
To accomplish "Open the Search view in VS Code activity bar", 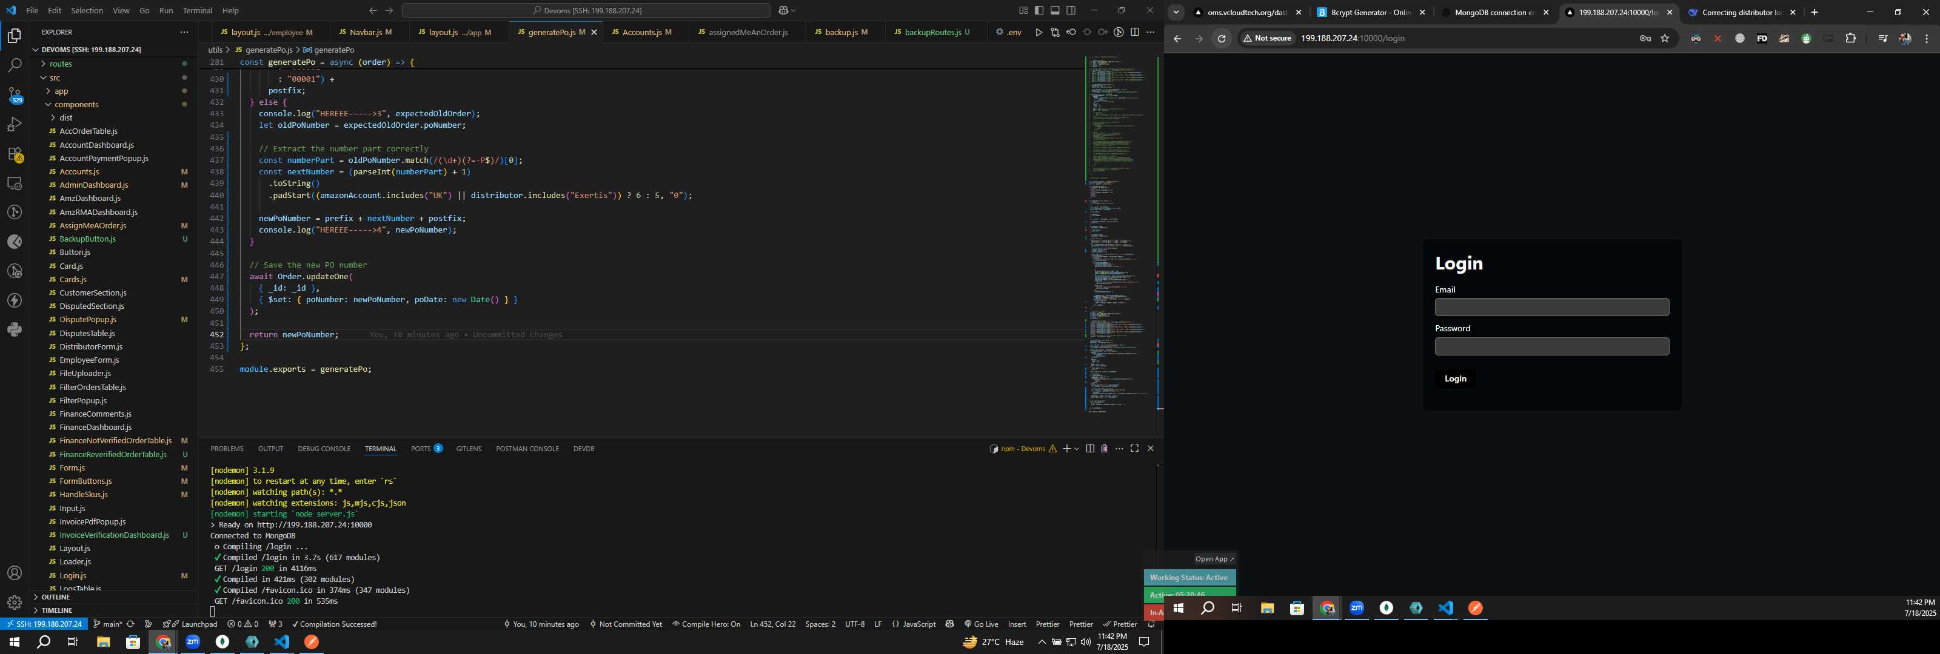I will [x=15, y=65].
